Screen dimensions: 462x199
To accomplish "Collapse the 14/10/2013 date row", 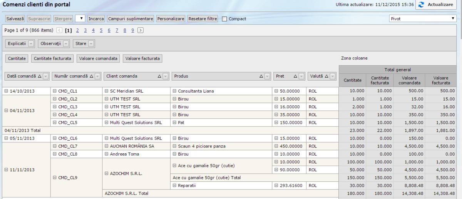I will coord(6,91).
